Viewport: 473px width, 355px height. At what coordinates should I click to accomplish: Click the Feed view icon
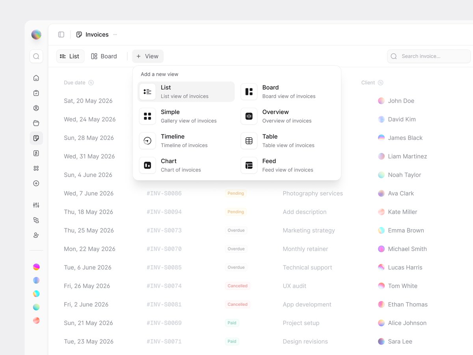(x=249, y=165)
